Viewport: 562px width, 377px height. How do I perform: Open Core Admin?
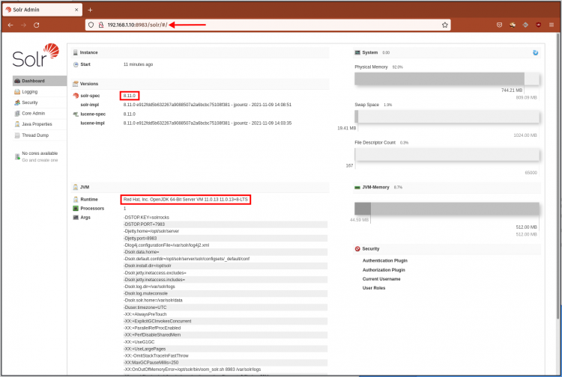(40, 114)
